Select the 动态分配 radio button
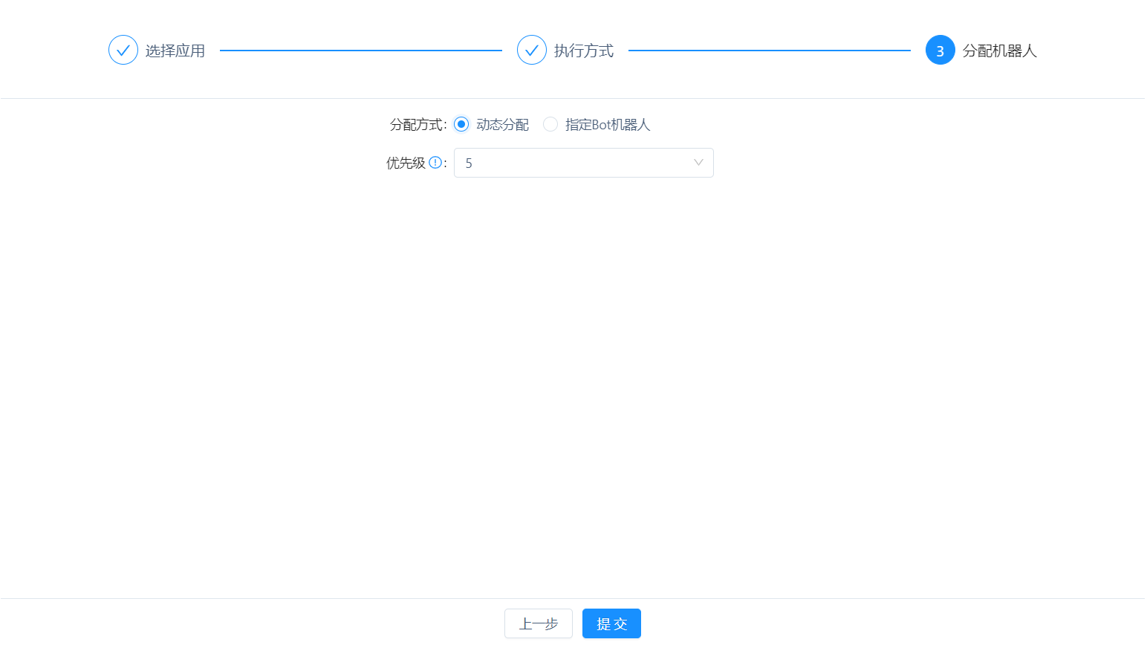This screenshot has height=645, width=1147. (x=461, y=124)
